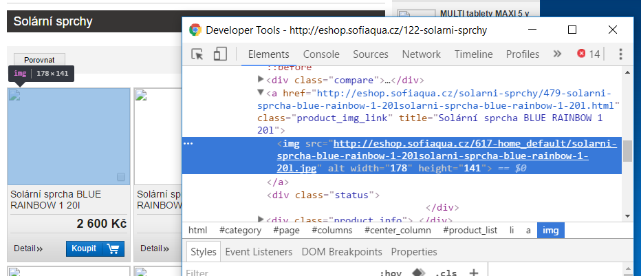Click the div class="status" DOM line
641x276 pixels.
click(x=323, y=195)
